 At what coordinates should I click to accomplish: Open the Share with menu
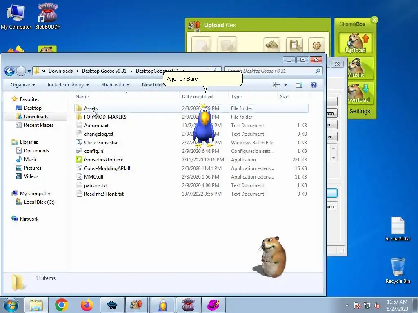(116, 85)
